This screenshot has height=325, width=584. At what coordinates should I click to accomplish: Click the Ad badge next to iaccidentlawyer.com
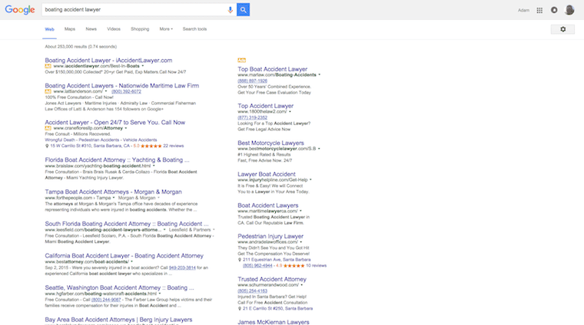pos(48,66)
